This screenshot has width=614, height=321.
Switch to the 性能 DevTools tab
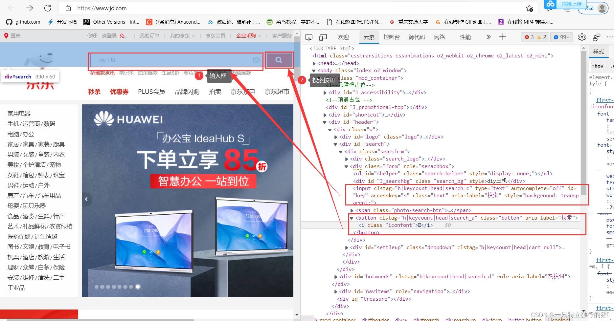point(465,37)
